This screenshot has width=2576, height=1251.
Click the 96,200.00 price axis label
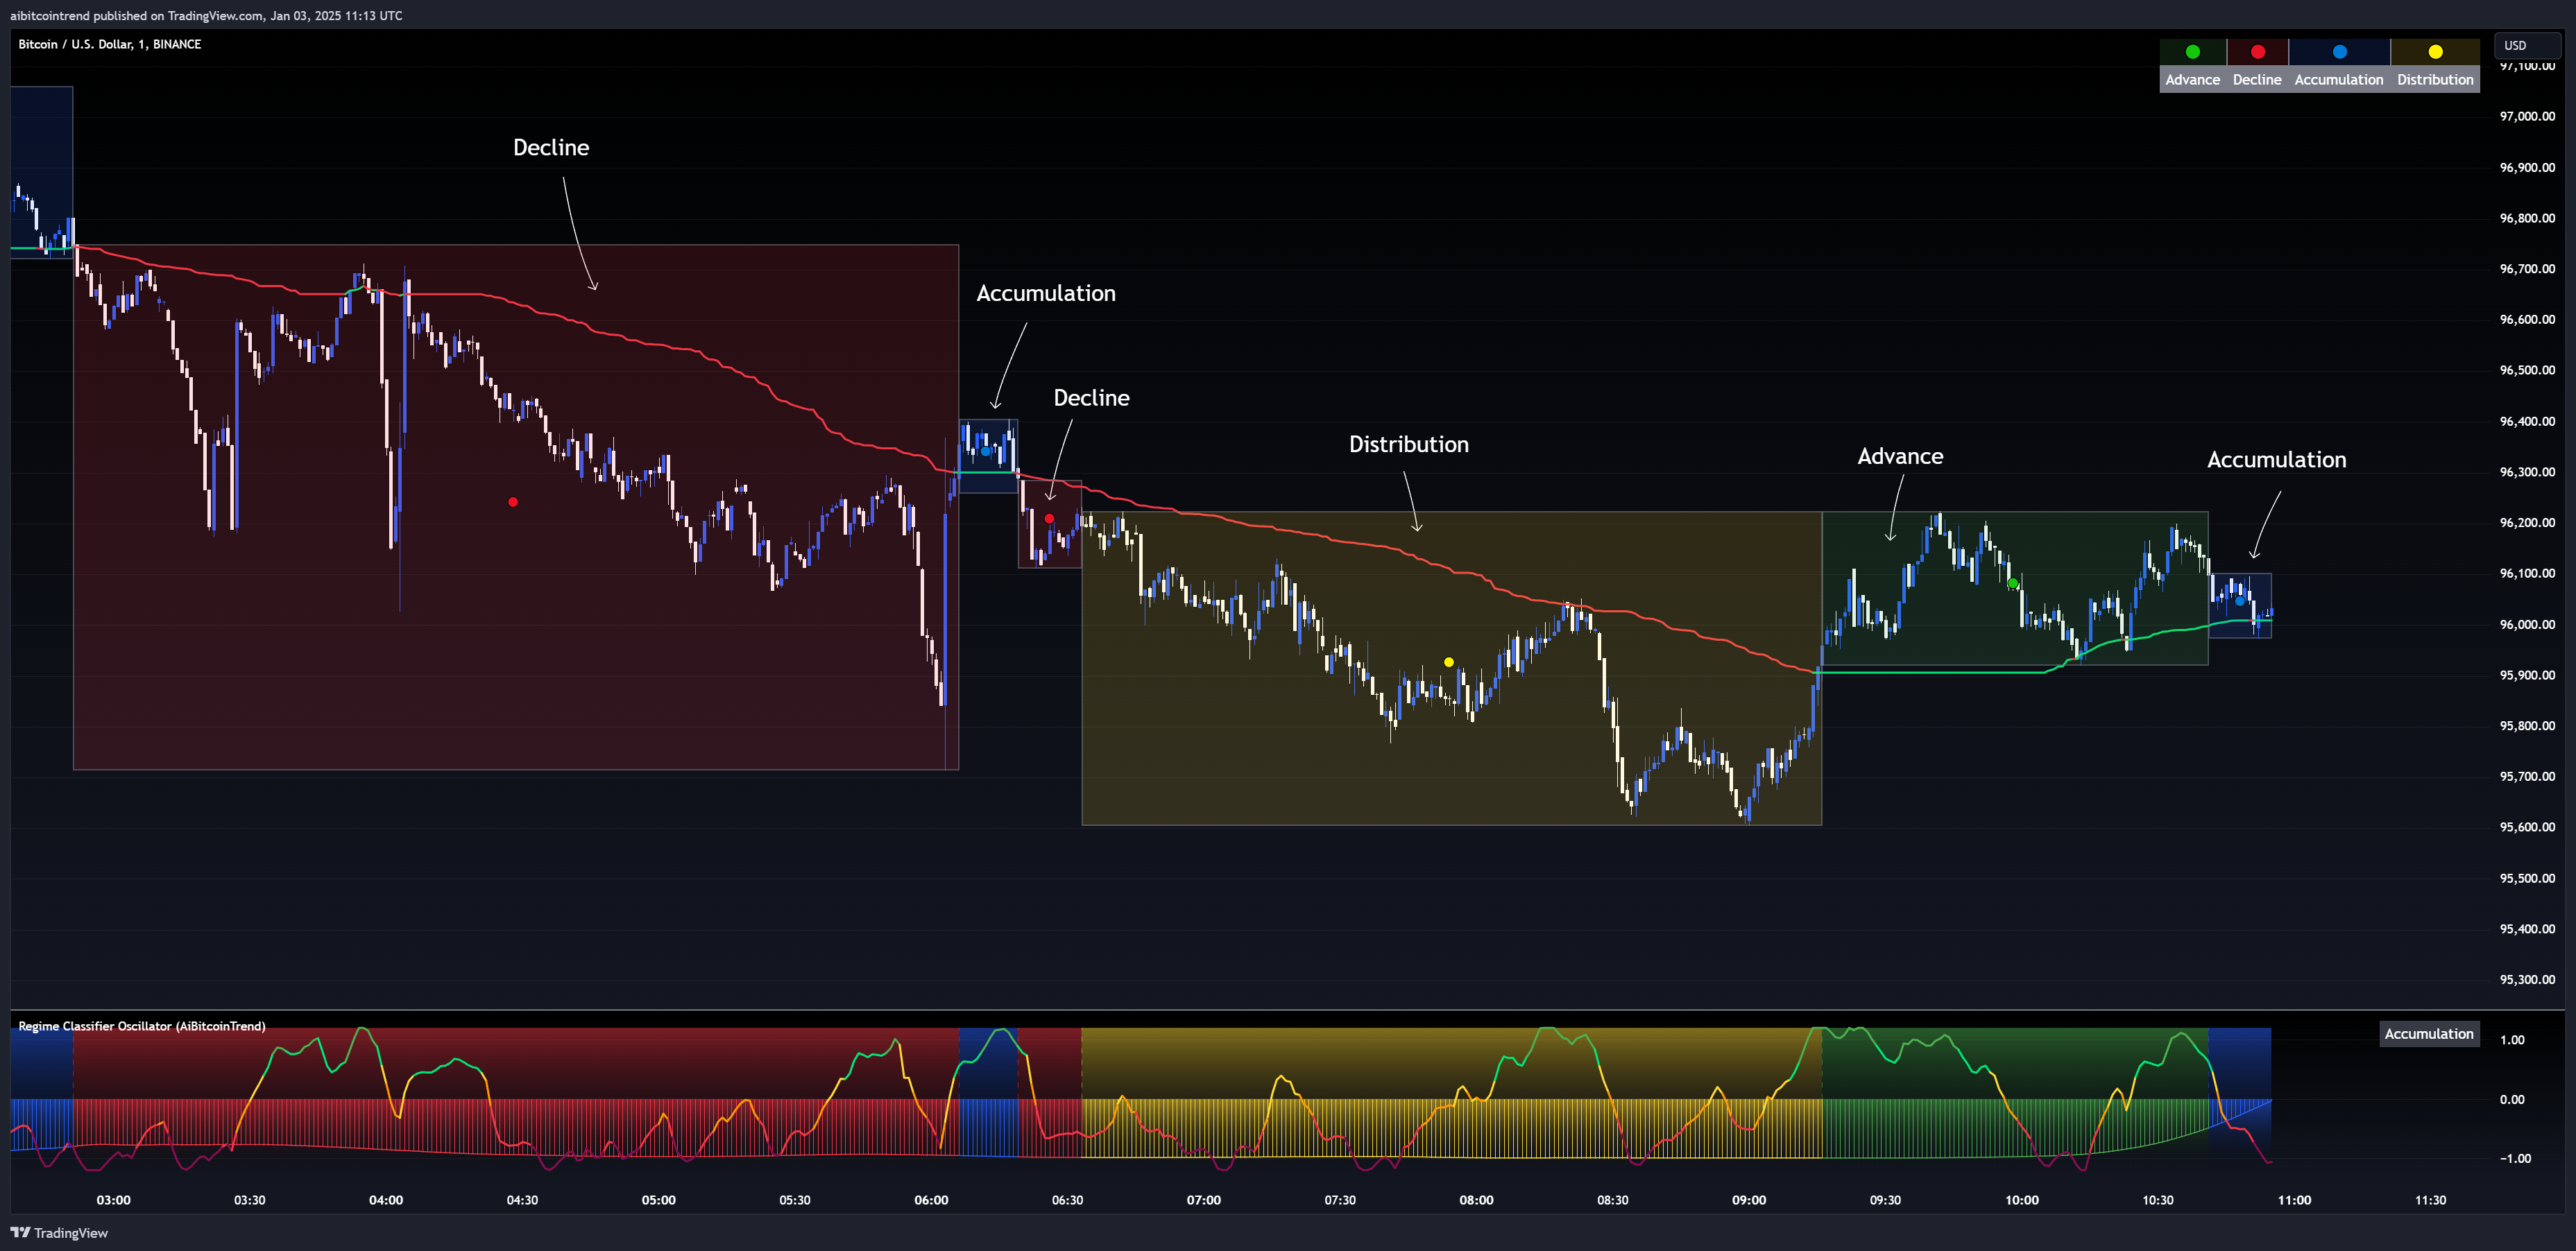[2527, 523]
